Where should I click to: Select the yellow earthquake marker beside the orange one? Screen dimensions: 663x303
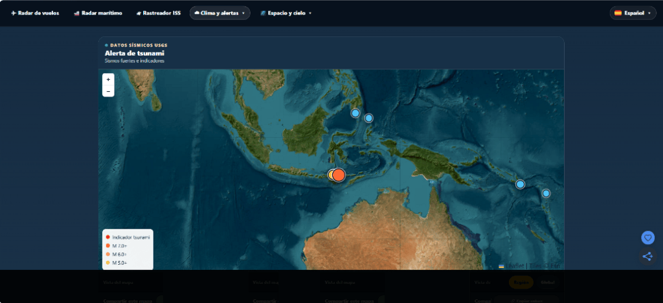coord(332,175)
